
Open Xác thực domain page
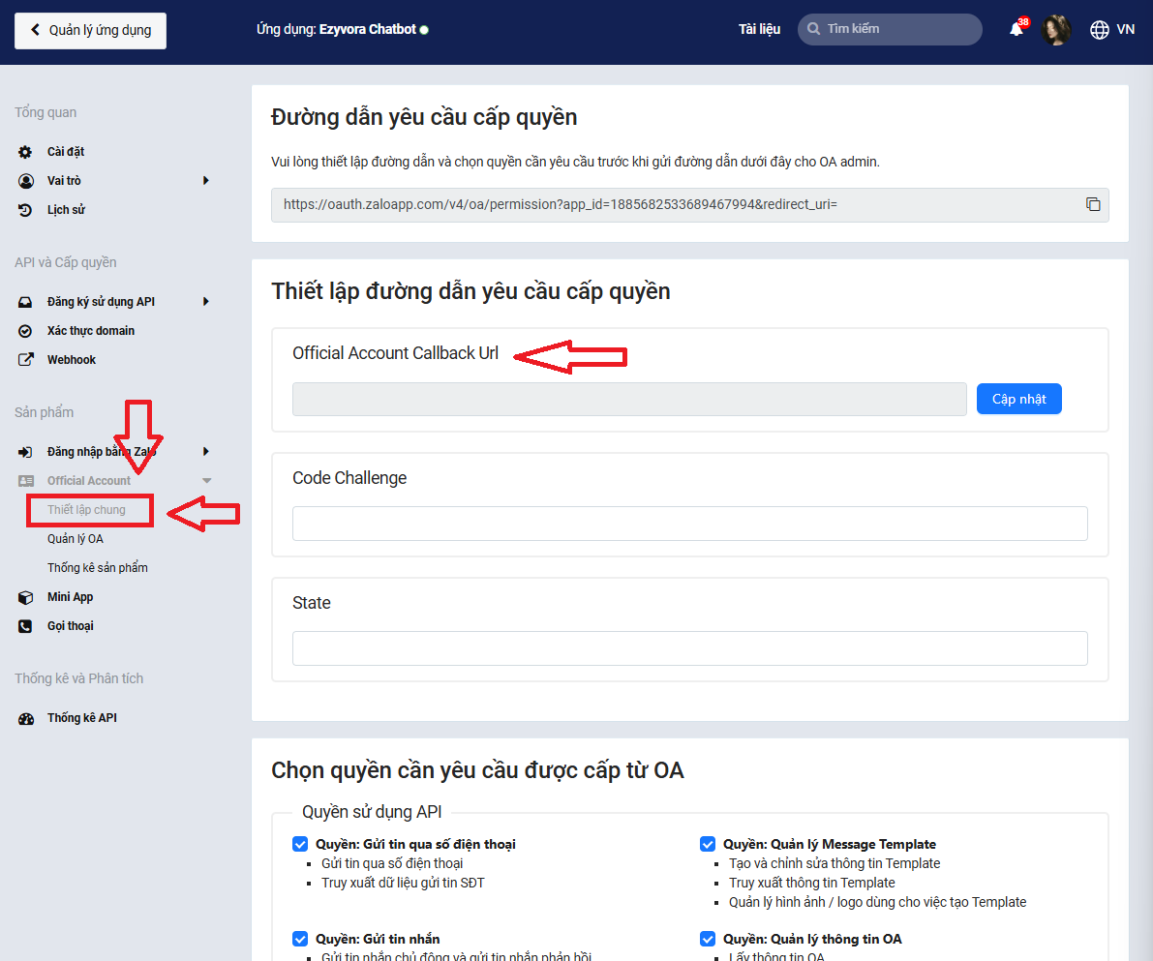(91, 331)
